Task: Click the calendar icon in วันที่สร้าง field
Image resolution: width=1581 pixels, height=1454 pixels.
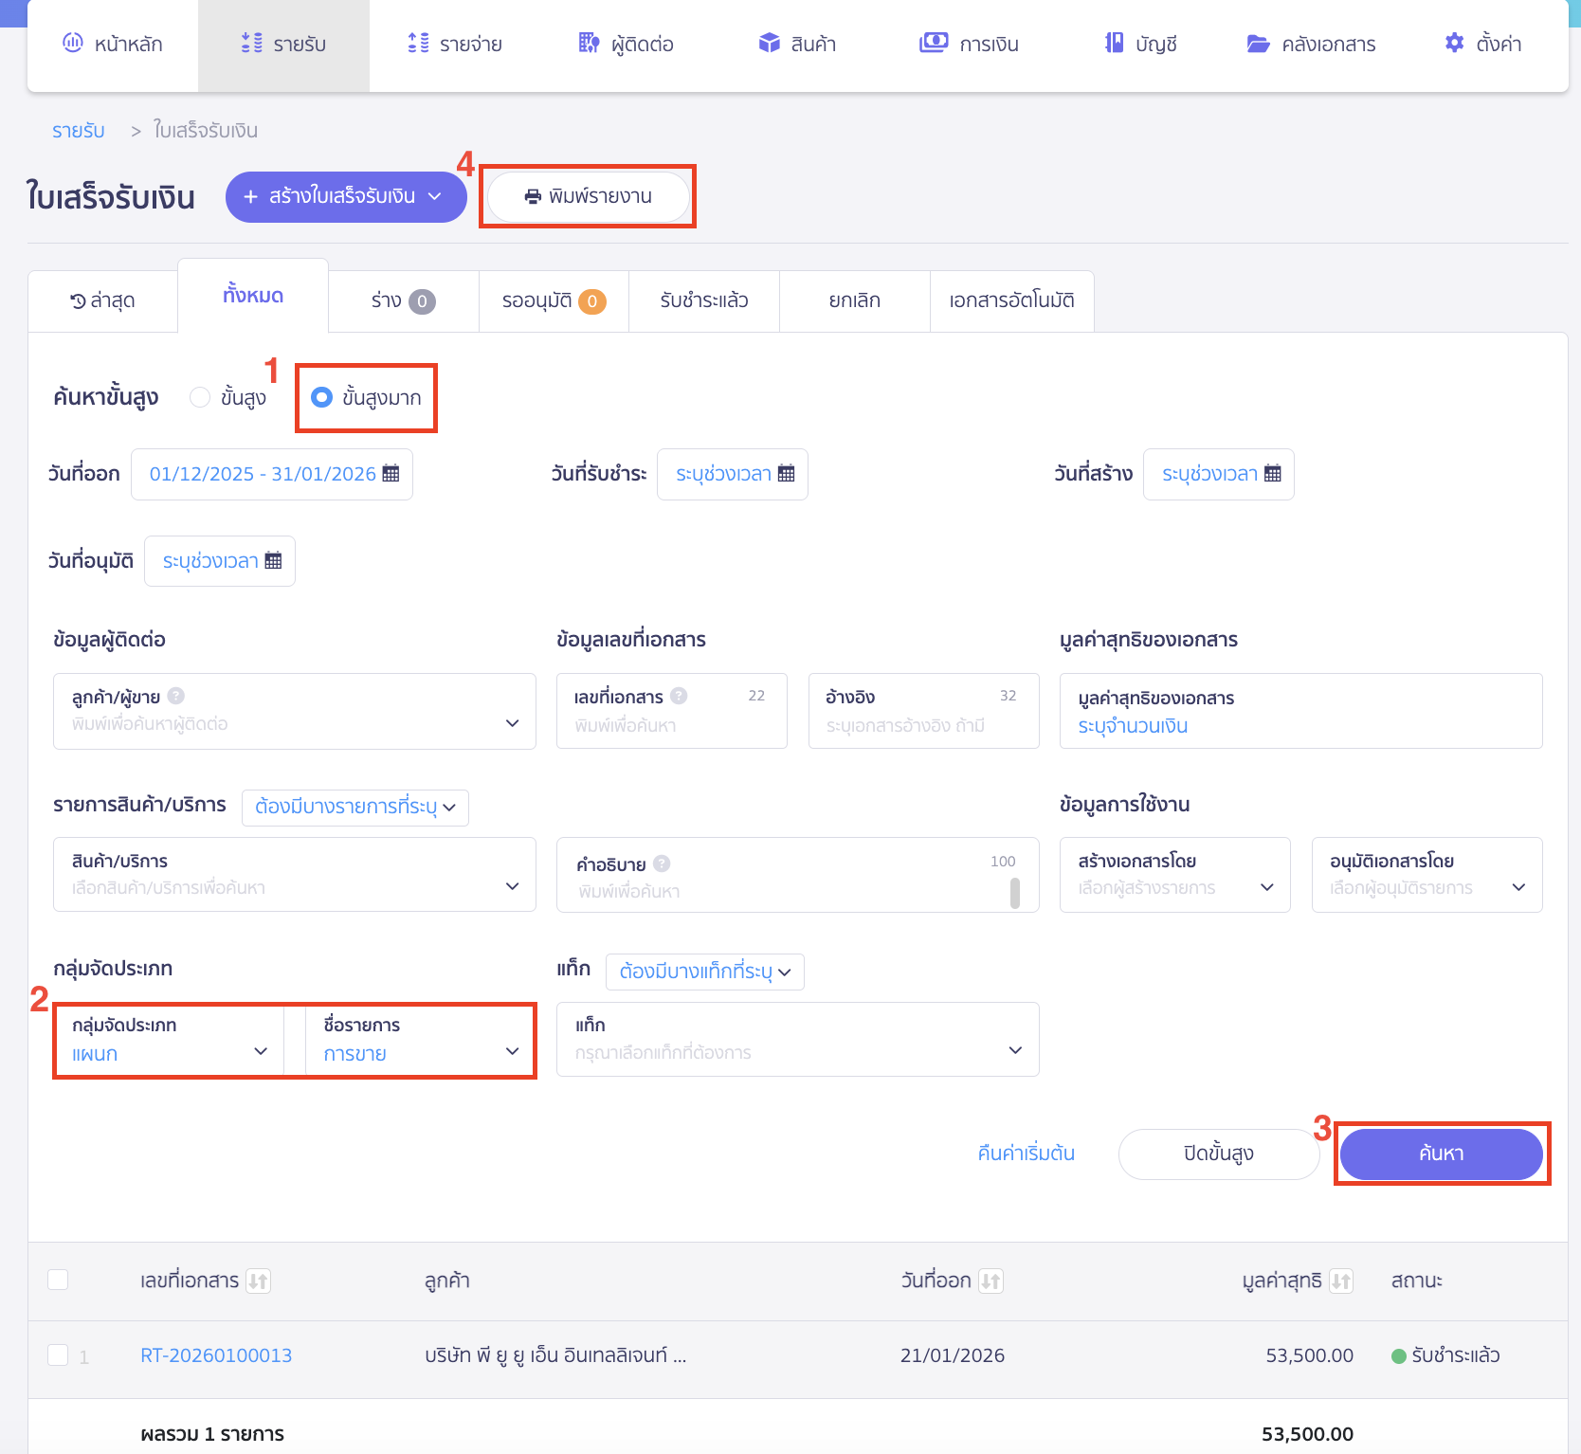Action: click(1272, 474)
